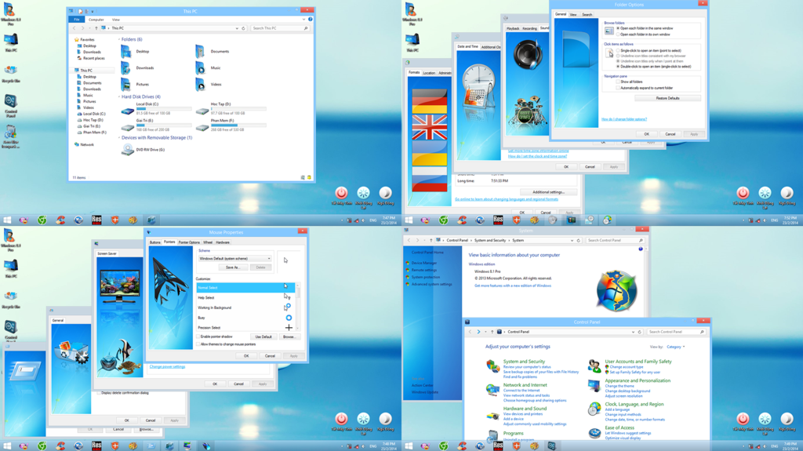
Task: Open the Computer ribbon tab
Action: click(x=96, y=20)
